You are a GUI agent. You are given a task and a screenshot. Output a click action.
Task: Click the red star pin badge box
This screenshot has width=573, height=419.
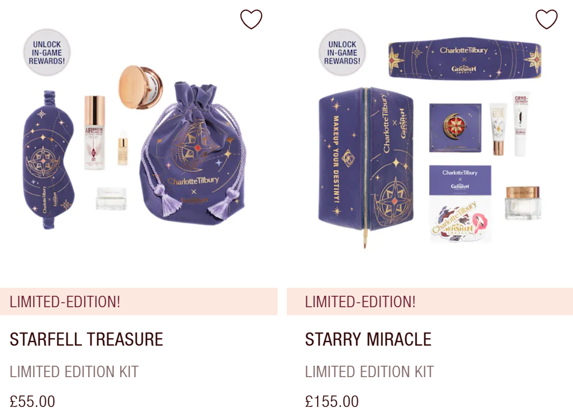[455, 127]
